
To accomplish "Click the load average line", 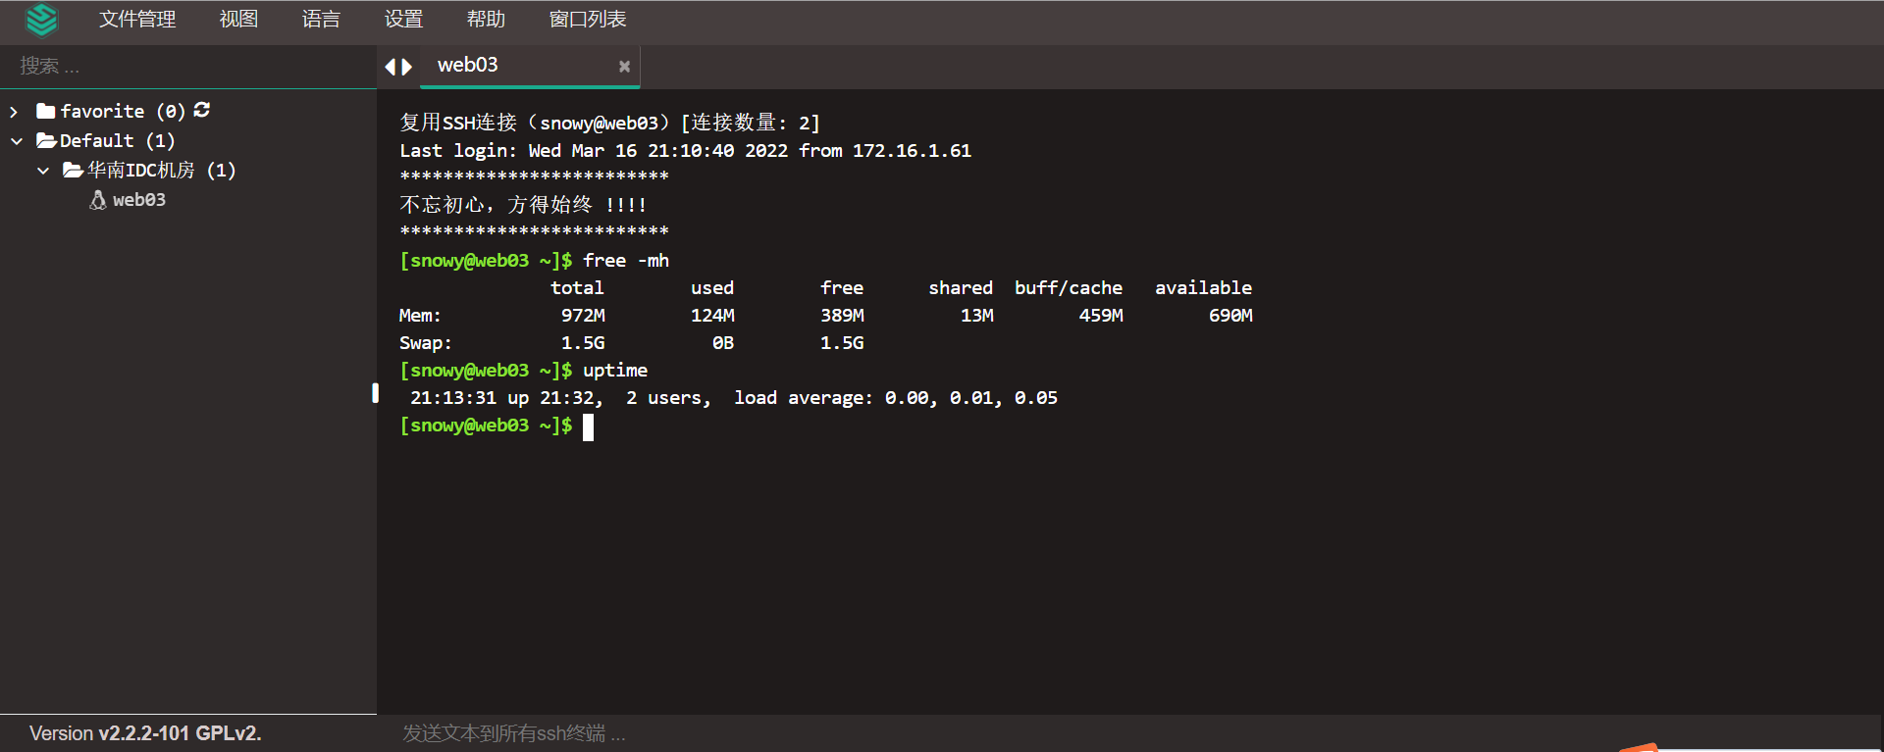I will coord(734,398).
